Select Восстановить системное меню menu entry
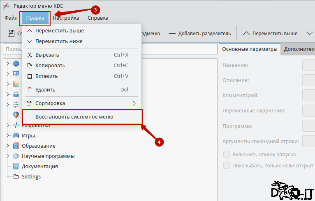The height and width of the screenshot is (201, 315). pos(82,117)
